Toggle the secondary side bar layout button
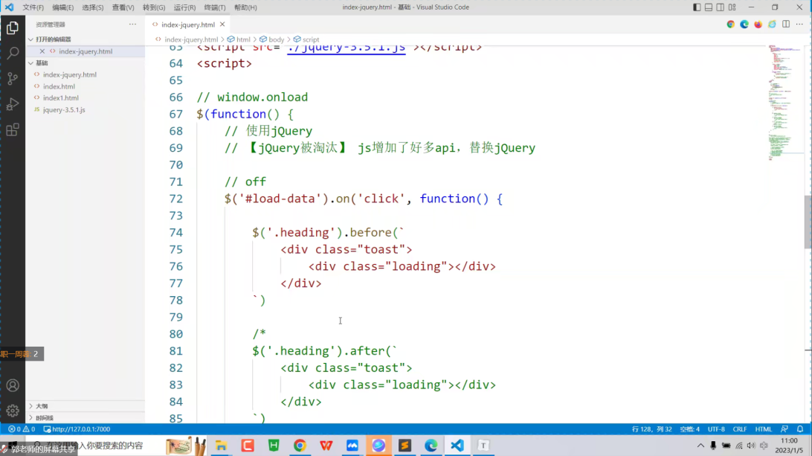Viewport: 812px width, 456px height. tap(721, 7)
